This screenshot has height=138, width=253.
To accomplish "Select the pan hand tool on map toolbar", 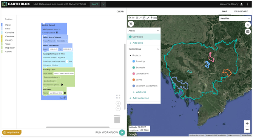I will [130, 18].
